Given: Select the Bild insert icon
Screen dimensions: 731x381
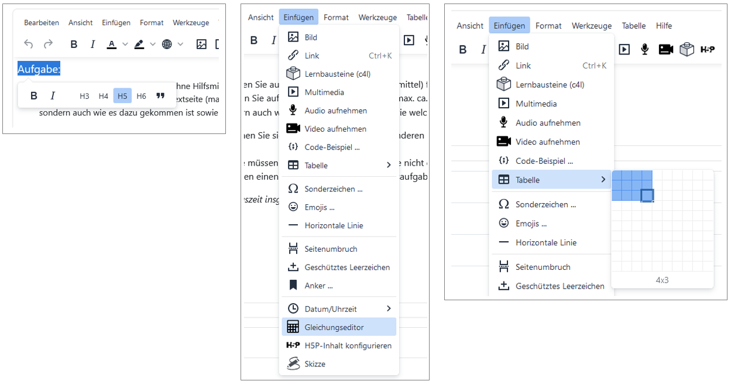Looking at the screenshot, I should (x=293, y=36).
